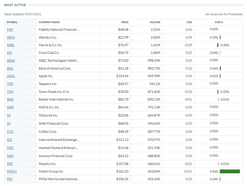This screenshot has height=186, width=247.
Task: Click the Colfax Corp. company name
Action: click(48, 131)
